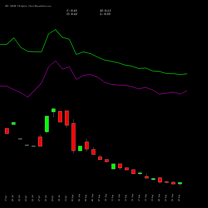Click the close value C: 0.48
Image resolution: width=208 pixels, height=208 pixels.
pos(72,11)
